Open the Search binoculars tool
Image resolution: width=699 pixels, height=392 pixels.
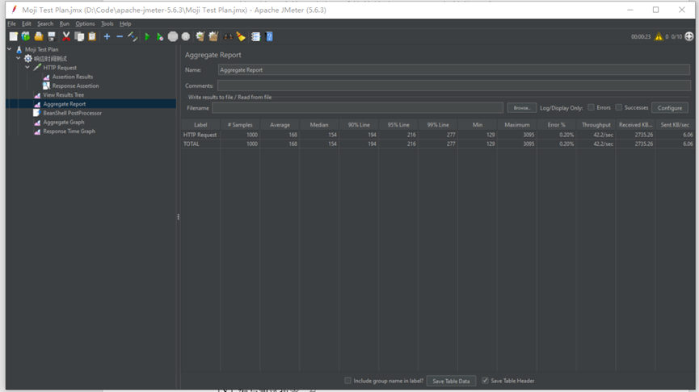228,36
